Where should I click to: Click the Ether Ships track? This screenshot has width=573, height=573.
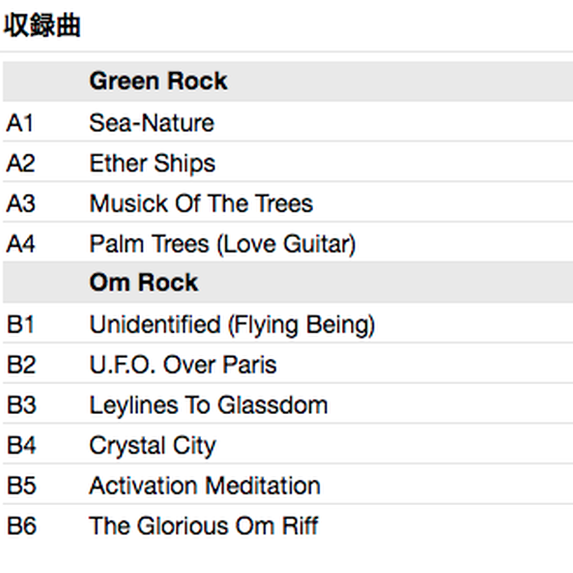click(x=153, y=163)
